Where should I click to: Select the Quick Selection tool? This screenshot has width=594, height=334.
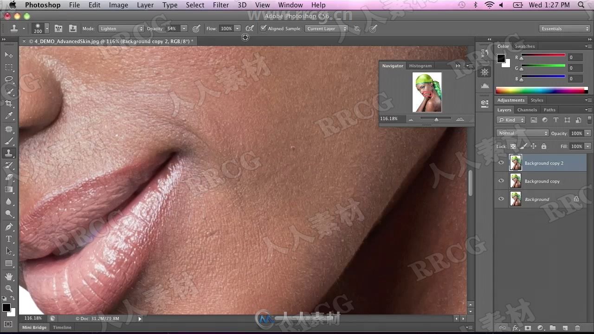9,91
